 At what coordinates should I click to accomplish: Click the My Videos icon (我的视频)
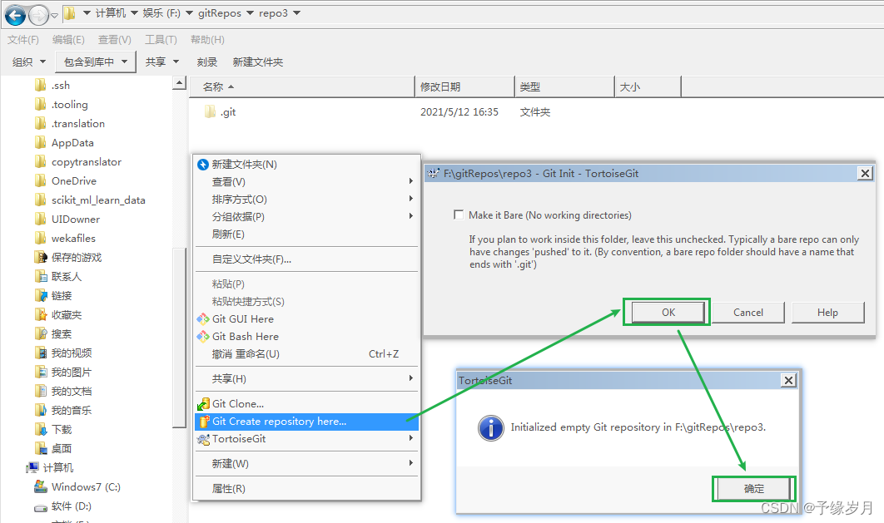[41, 353]
